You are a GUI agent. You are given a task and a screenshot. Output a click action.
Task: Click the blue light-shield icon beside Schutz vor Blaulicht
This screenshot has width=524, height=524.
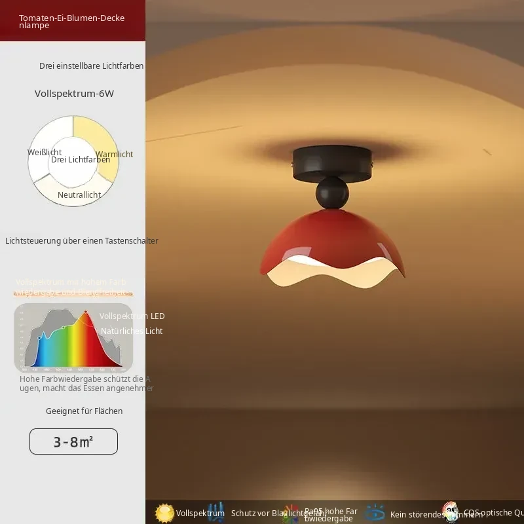click(215, 512)
